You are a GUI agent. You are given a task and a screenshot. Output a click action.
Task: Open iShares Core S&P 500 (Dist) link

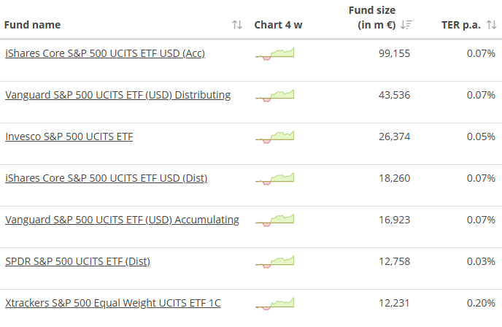pos(106,178)
